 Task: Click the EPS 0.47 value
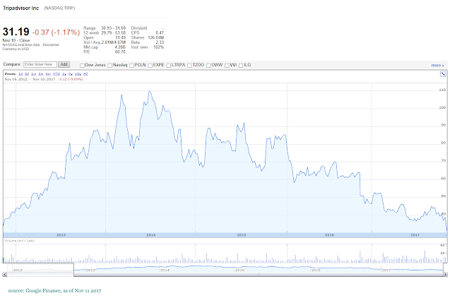click(160, 33)
